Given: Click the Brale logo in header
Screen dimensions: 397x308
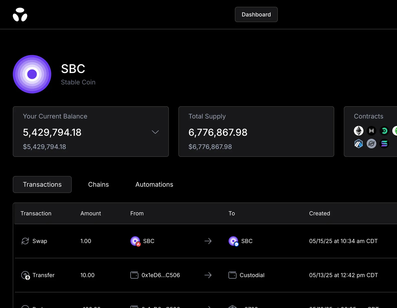Looking at the screenshot, I should coord(20,15).
